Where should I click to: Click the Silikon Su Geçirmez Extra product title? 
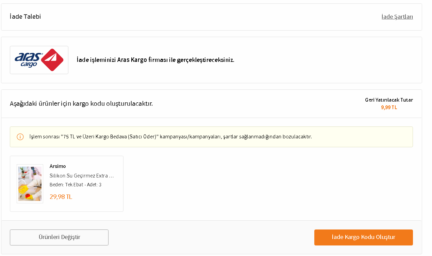point(82,176)
